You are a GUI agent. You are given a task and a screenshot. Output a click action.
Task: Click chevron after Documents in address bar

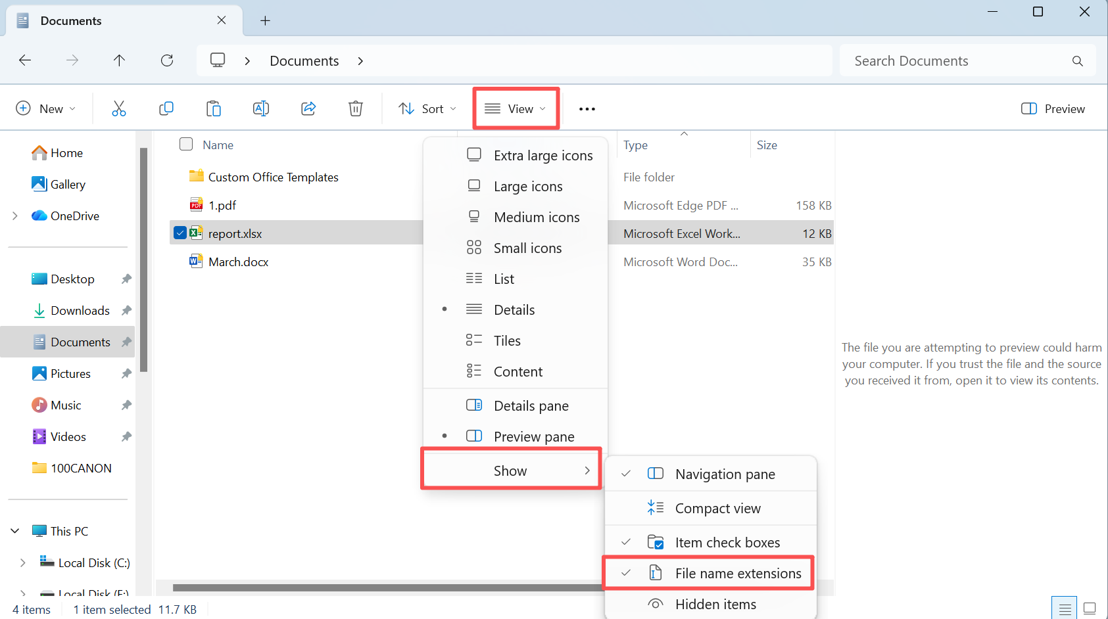tap(360, 61)
